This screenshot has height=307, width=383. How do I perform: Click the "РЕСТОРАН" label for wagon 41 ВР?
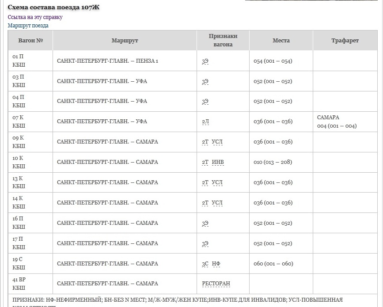point(216,284)
